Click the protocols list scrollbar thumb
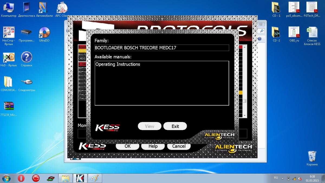325x183 pixels. (245, 101)
